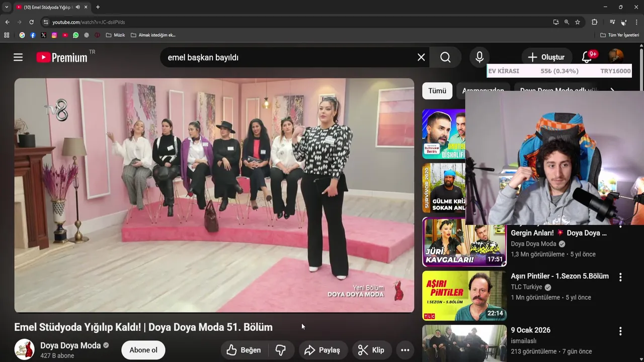Viewport: 644px width, 362px height.
Task: Open Chrome tab search dropdown
Action: click(x=7, y=7)
